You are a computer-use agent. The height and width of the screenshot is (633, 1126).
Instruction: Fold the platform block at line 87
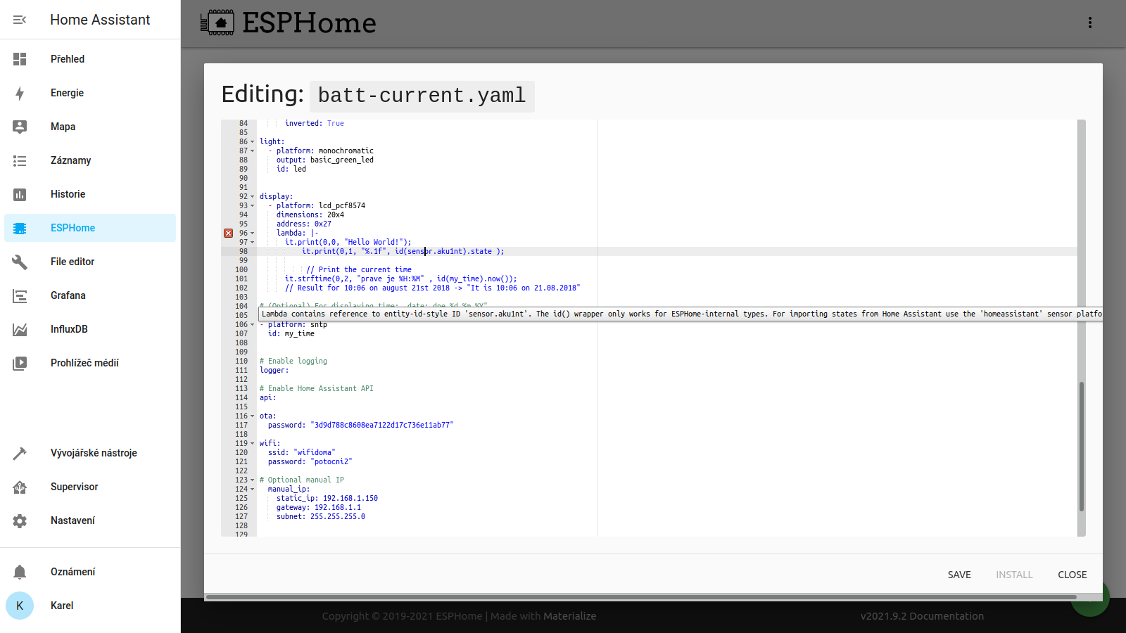coord(253,151)
